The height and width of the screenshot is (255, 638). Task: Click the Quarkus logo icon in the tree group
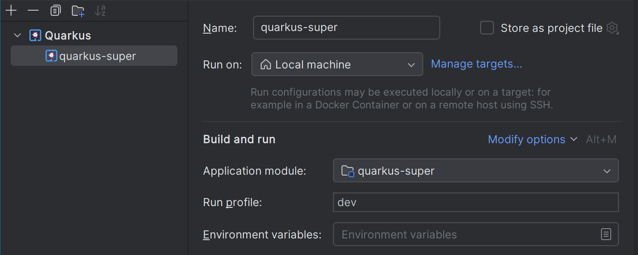coord(35,35)
